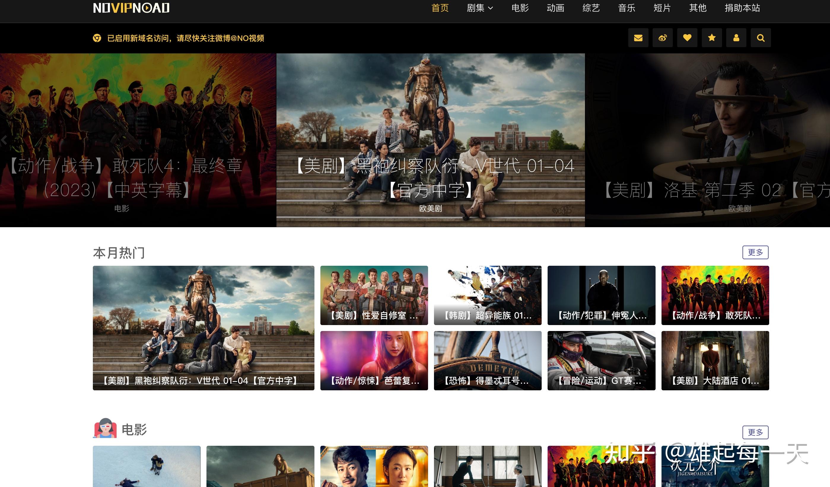Click the 电影 section avatar icon
Image resolution: width=830 pixels, height=487 pixels.
point(105,428)
